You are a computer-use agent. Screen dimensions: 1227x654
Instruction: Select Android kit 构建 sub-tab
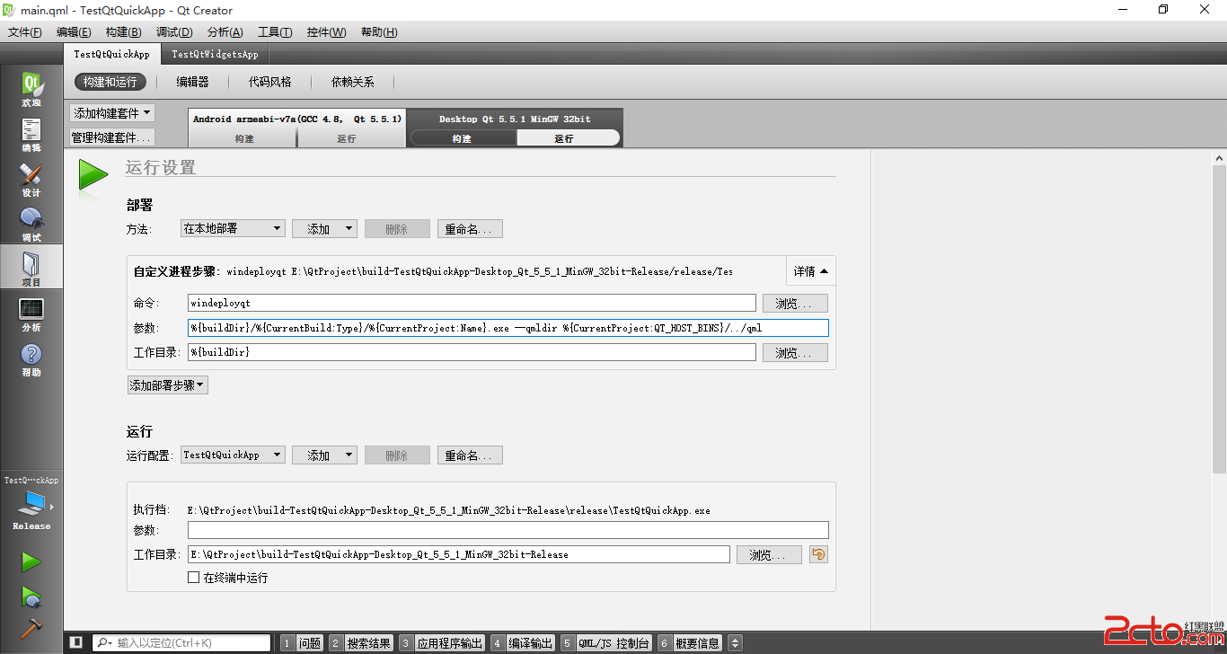243,138
